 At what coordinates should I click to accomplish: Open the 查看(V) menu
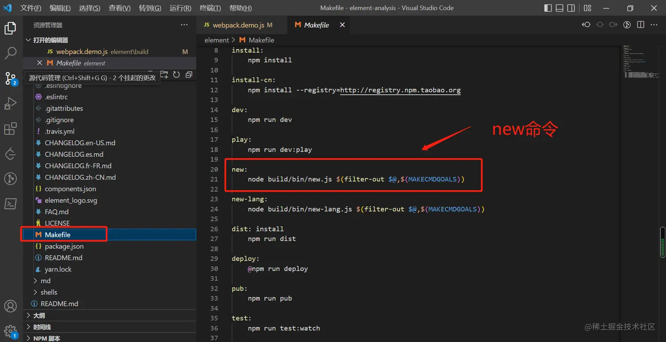tap(119, 8)
